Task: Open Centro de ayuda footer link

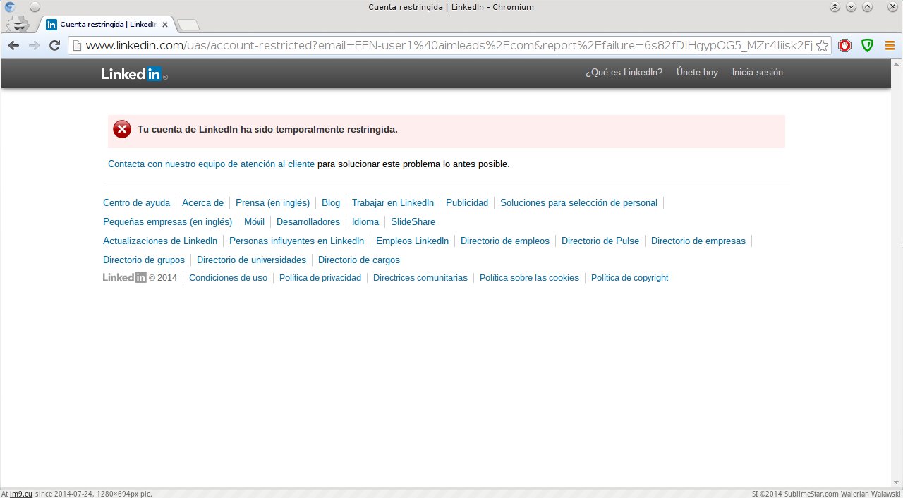Action: 136,203
